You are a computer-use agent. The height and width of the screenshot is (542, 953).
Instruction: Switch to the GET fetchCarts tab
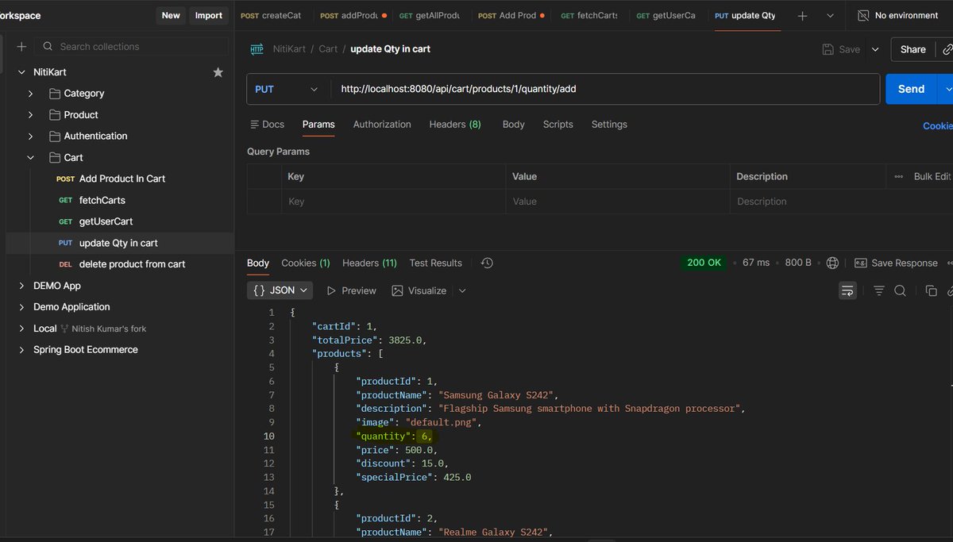click(x=589, y=15)
